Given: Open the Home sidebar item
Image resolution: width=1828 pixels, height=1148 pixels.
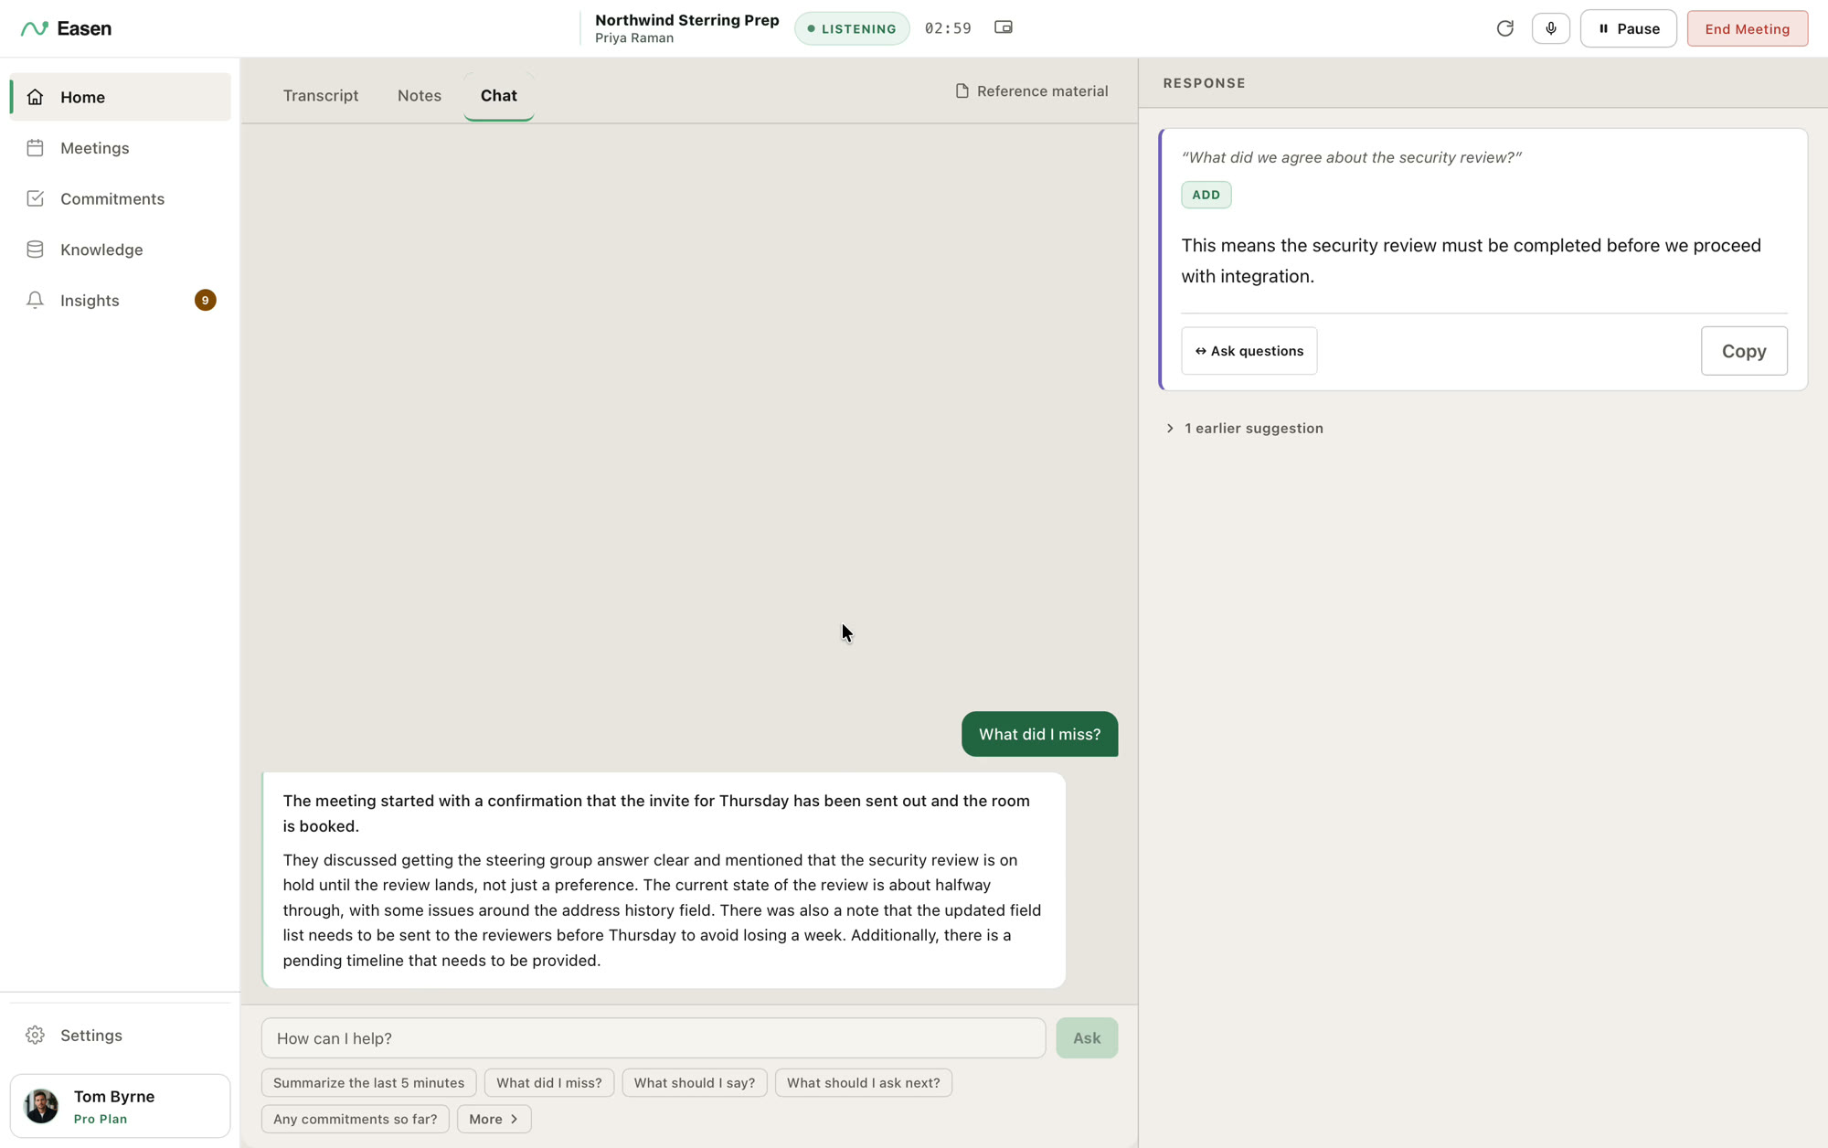Looking at the screenshot, I should coord(121,97).
